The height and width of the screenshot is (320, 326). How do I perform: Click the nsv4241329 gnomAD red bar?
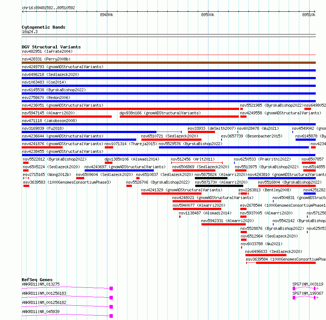[x=171, y=194]
